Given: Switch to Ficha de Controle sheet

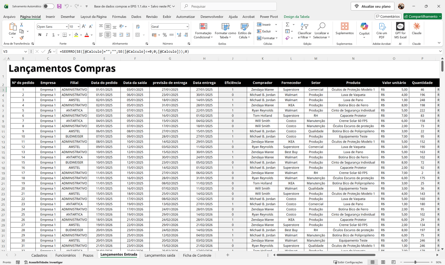Looking at the screenshot, I should tap(197, 255).
